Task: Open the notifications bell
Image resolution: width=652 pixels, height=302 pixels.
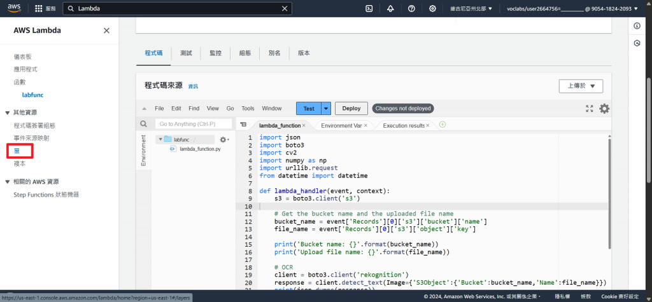Action: click(390, 8)
